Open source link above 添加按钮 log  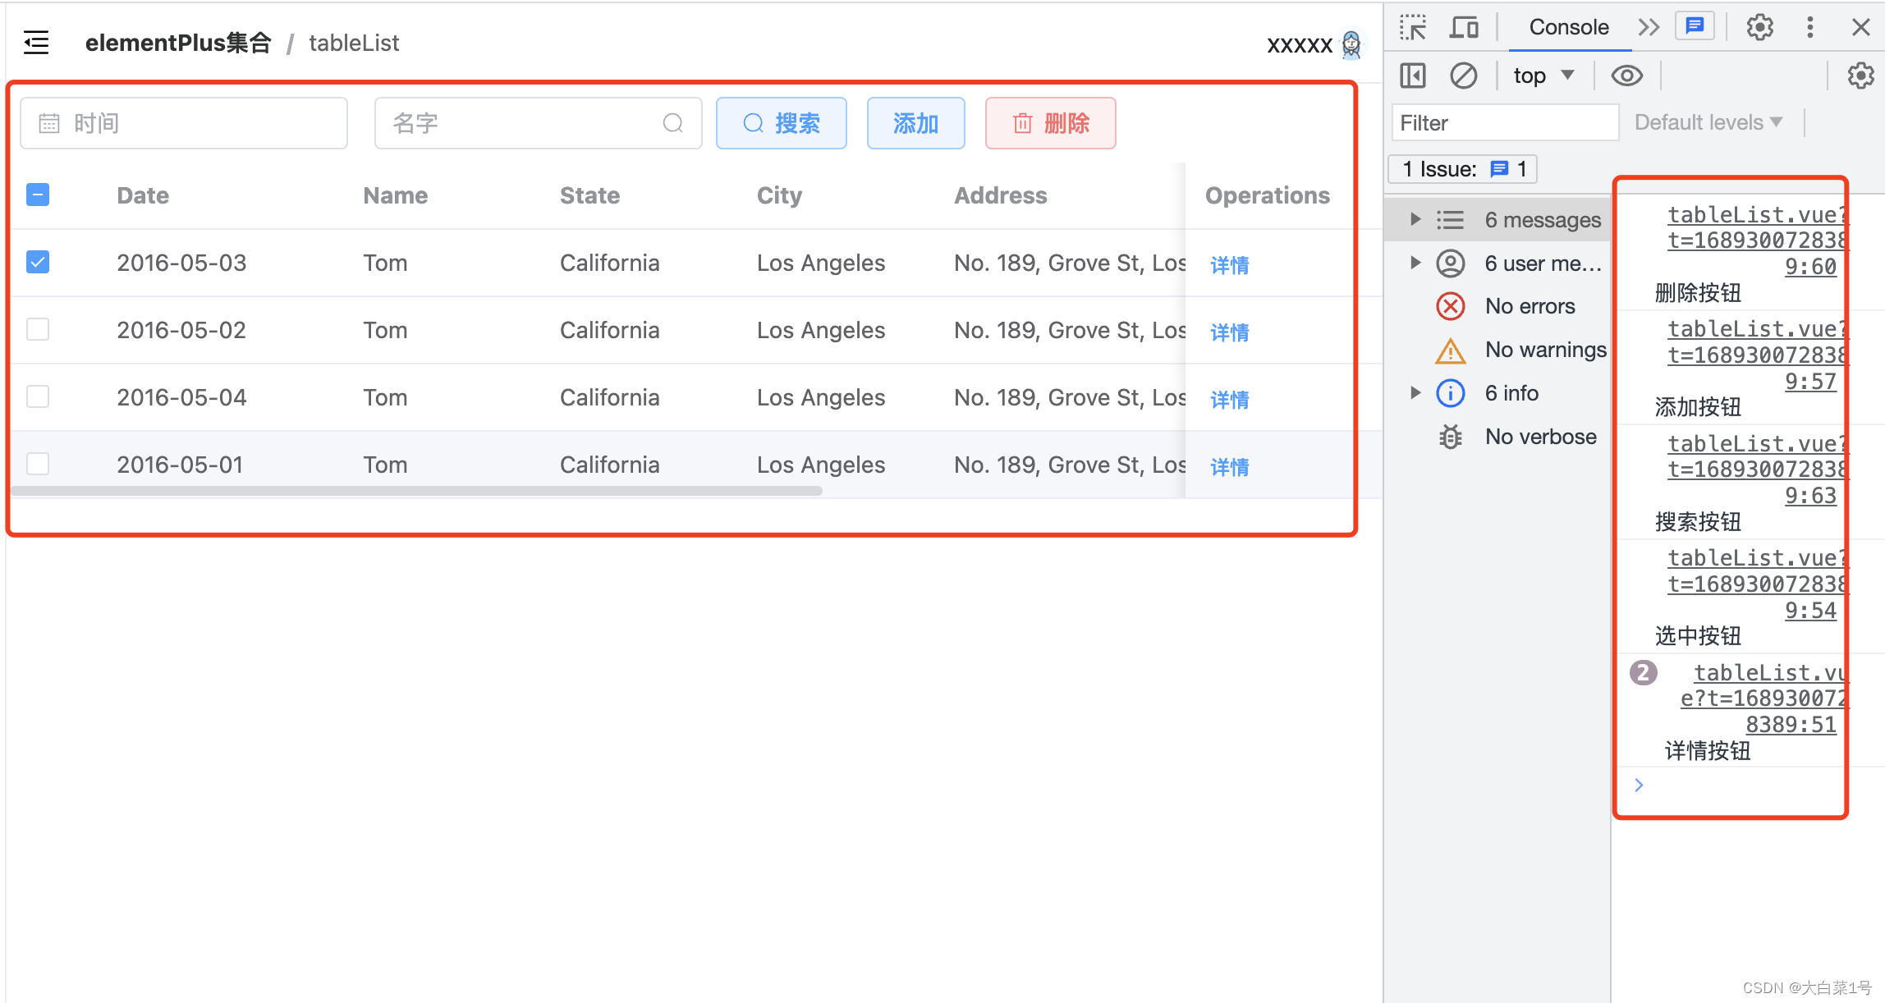coord(1757,355)
